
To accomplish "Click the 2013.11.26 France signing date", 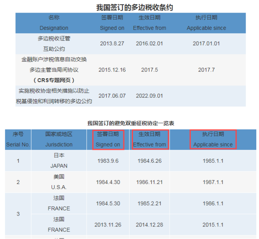I will coord(108,224).
